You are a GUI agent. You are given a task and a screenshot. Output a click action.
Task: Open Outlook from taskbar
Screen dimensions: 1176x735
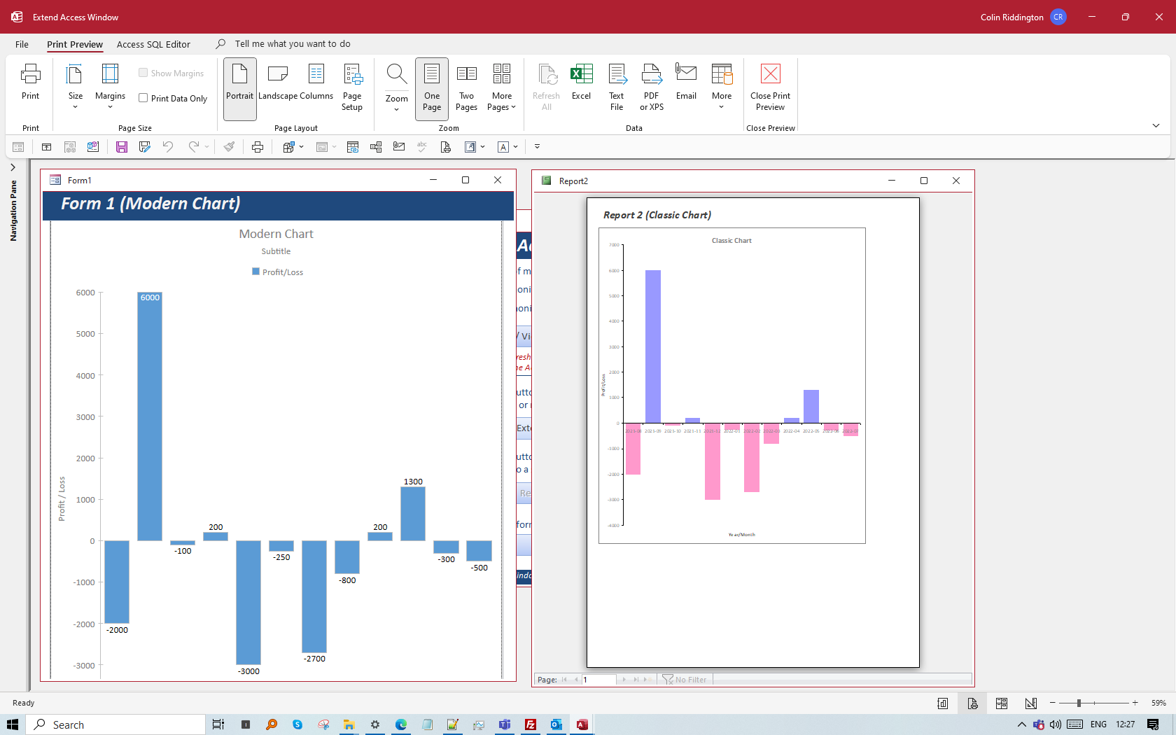556,724
